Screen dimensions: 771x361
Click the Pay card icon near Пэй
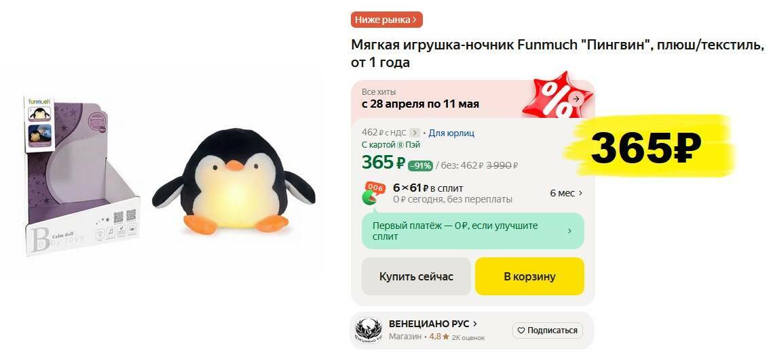pyautogui.click(x=400, y=145)
